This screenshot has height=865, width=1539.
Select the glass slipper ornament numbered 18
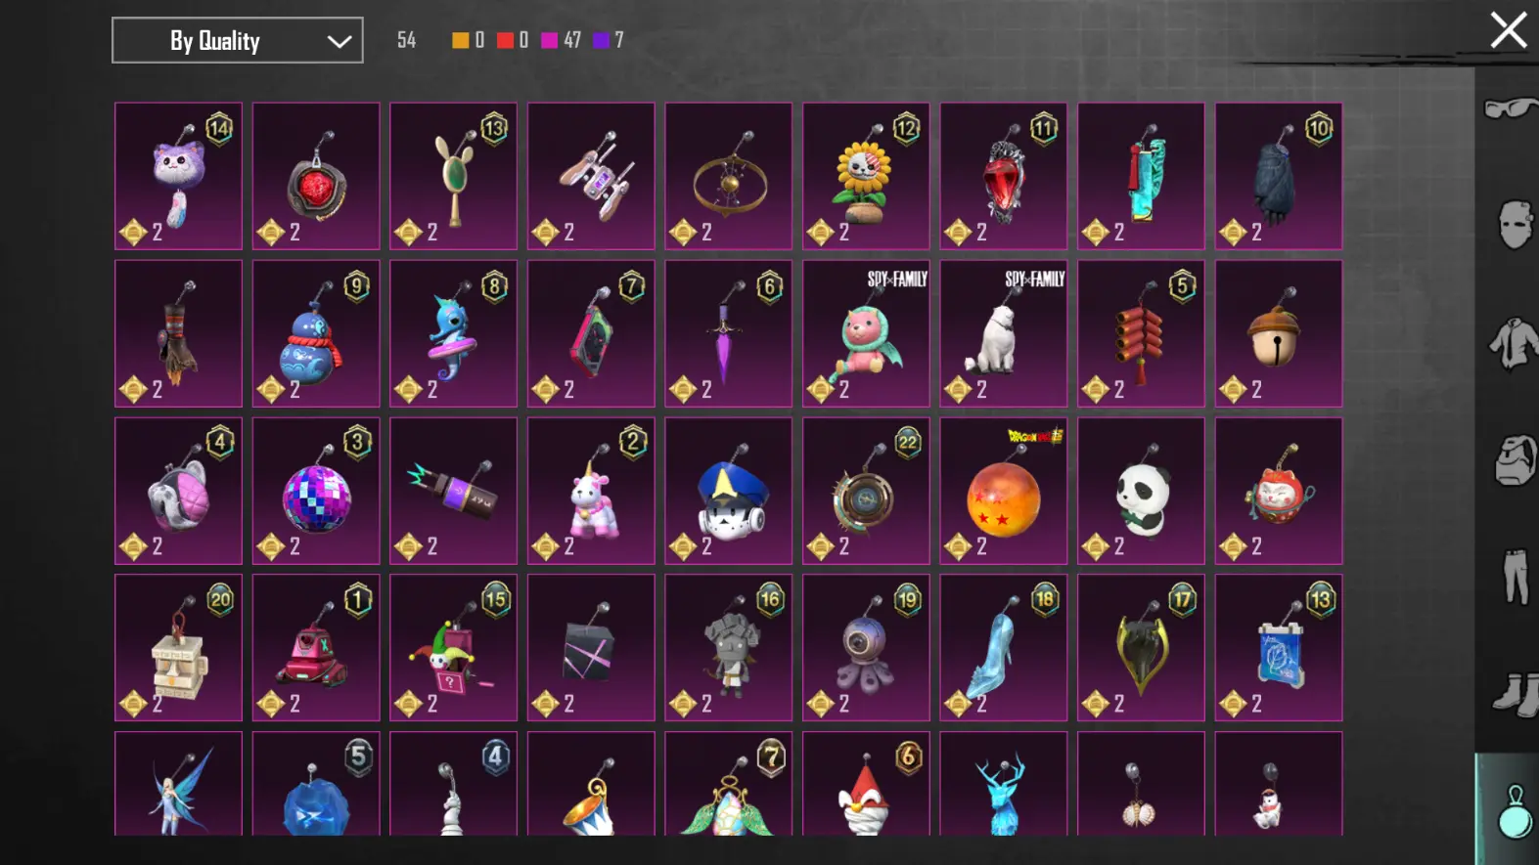[1004, 648]
